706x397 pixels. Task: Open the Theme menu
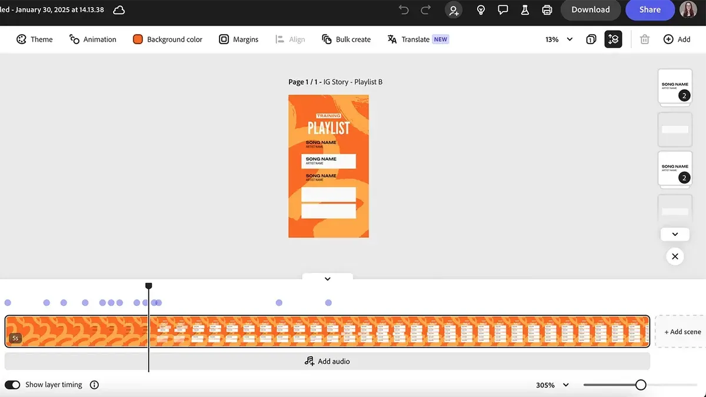coord(35,39)
